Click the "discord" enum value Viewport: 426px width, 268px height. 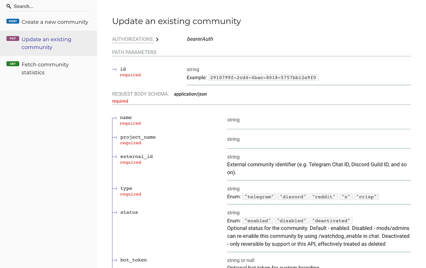[x=293, y=197]
